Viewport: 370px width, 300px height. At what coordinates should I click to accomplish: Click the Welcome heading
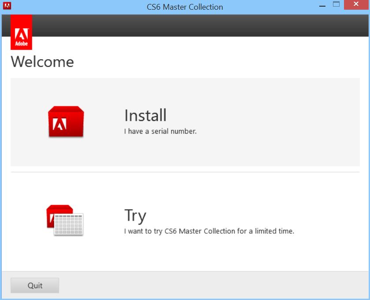click(42, 62)
